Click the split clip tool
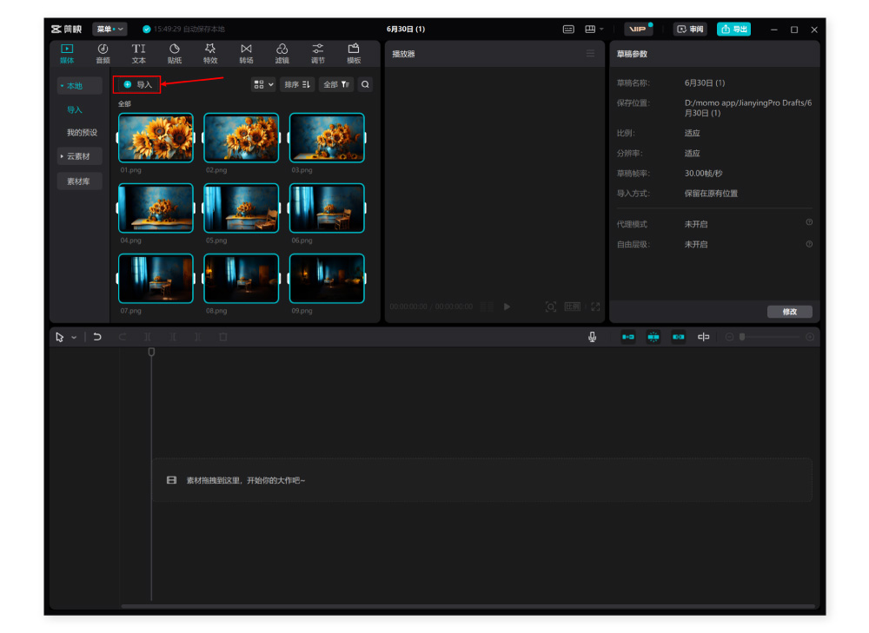The width and height of the screenshot is (869, 633). tap(148, 337)
